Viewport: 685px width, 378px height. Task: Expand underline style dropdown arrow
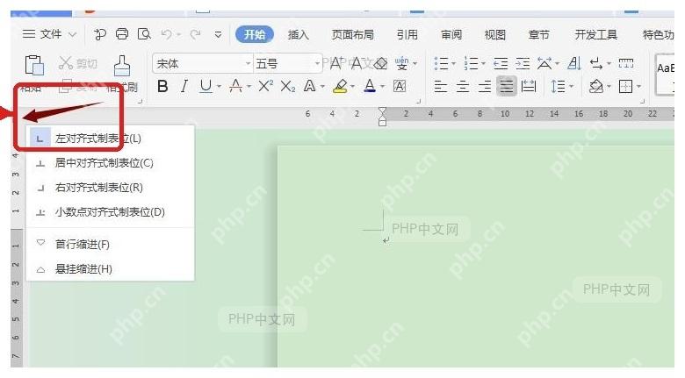(219, 87)
